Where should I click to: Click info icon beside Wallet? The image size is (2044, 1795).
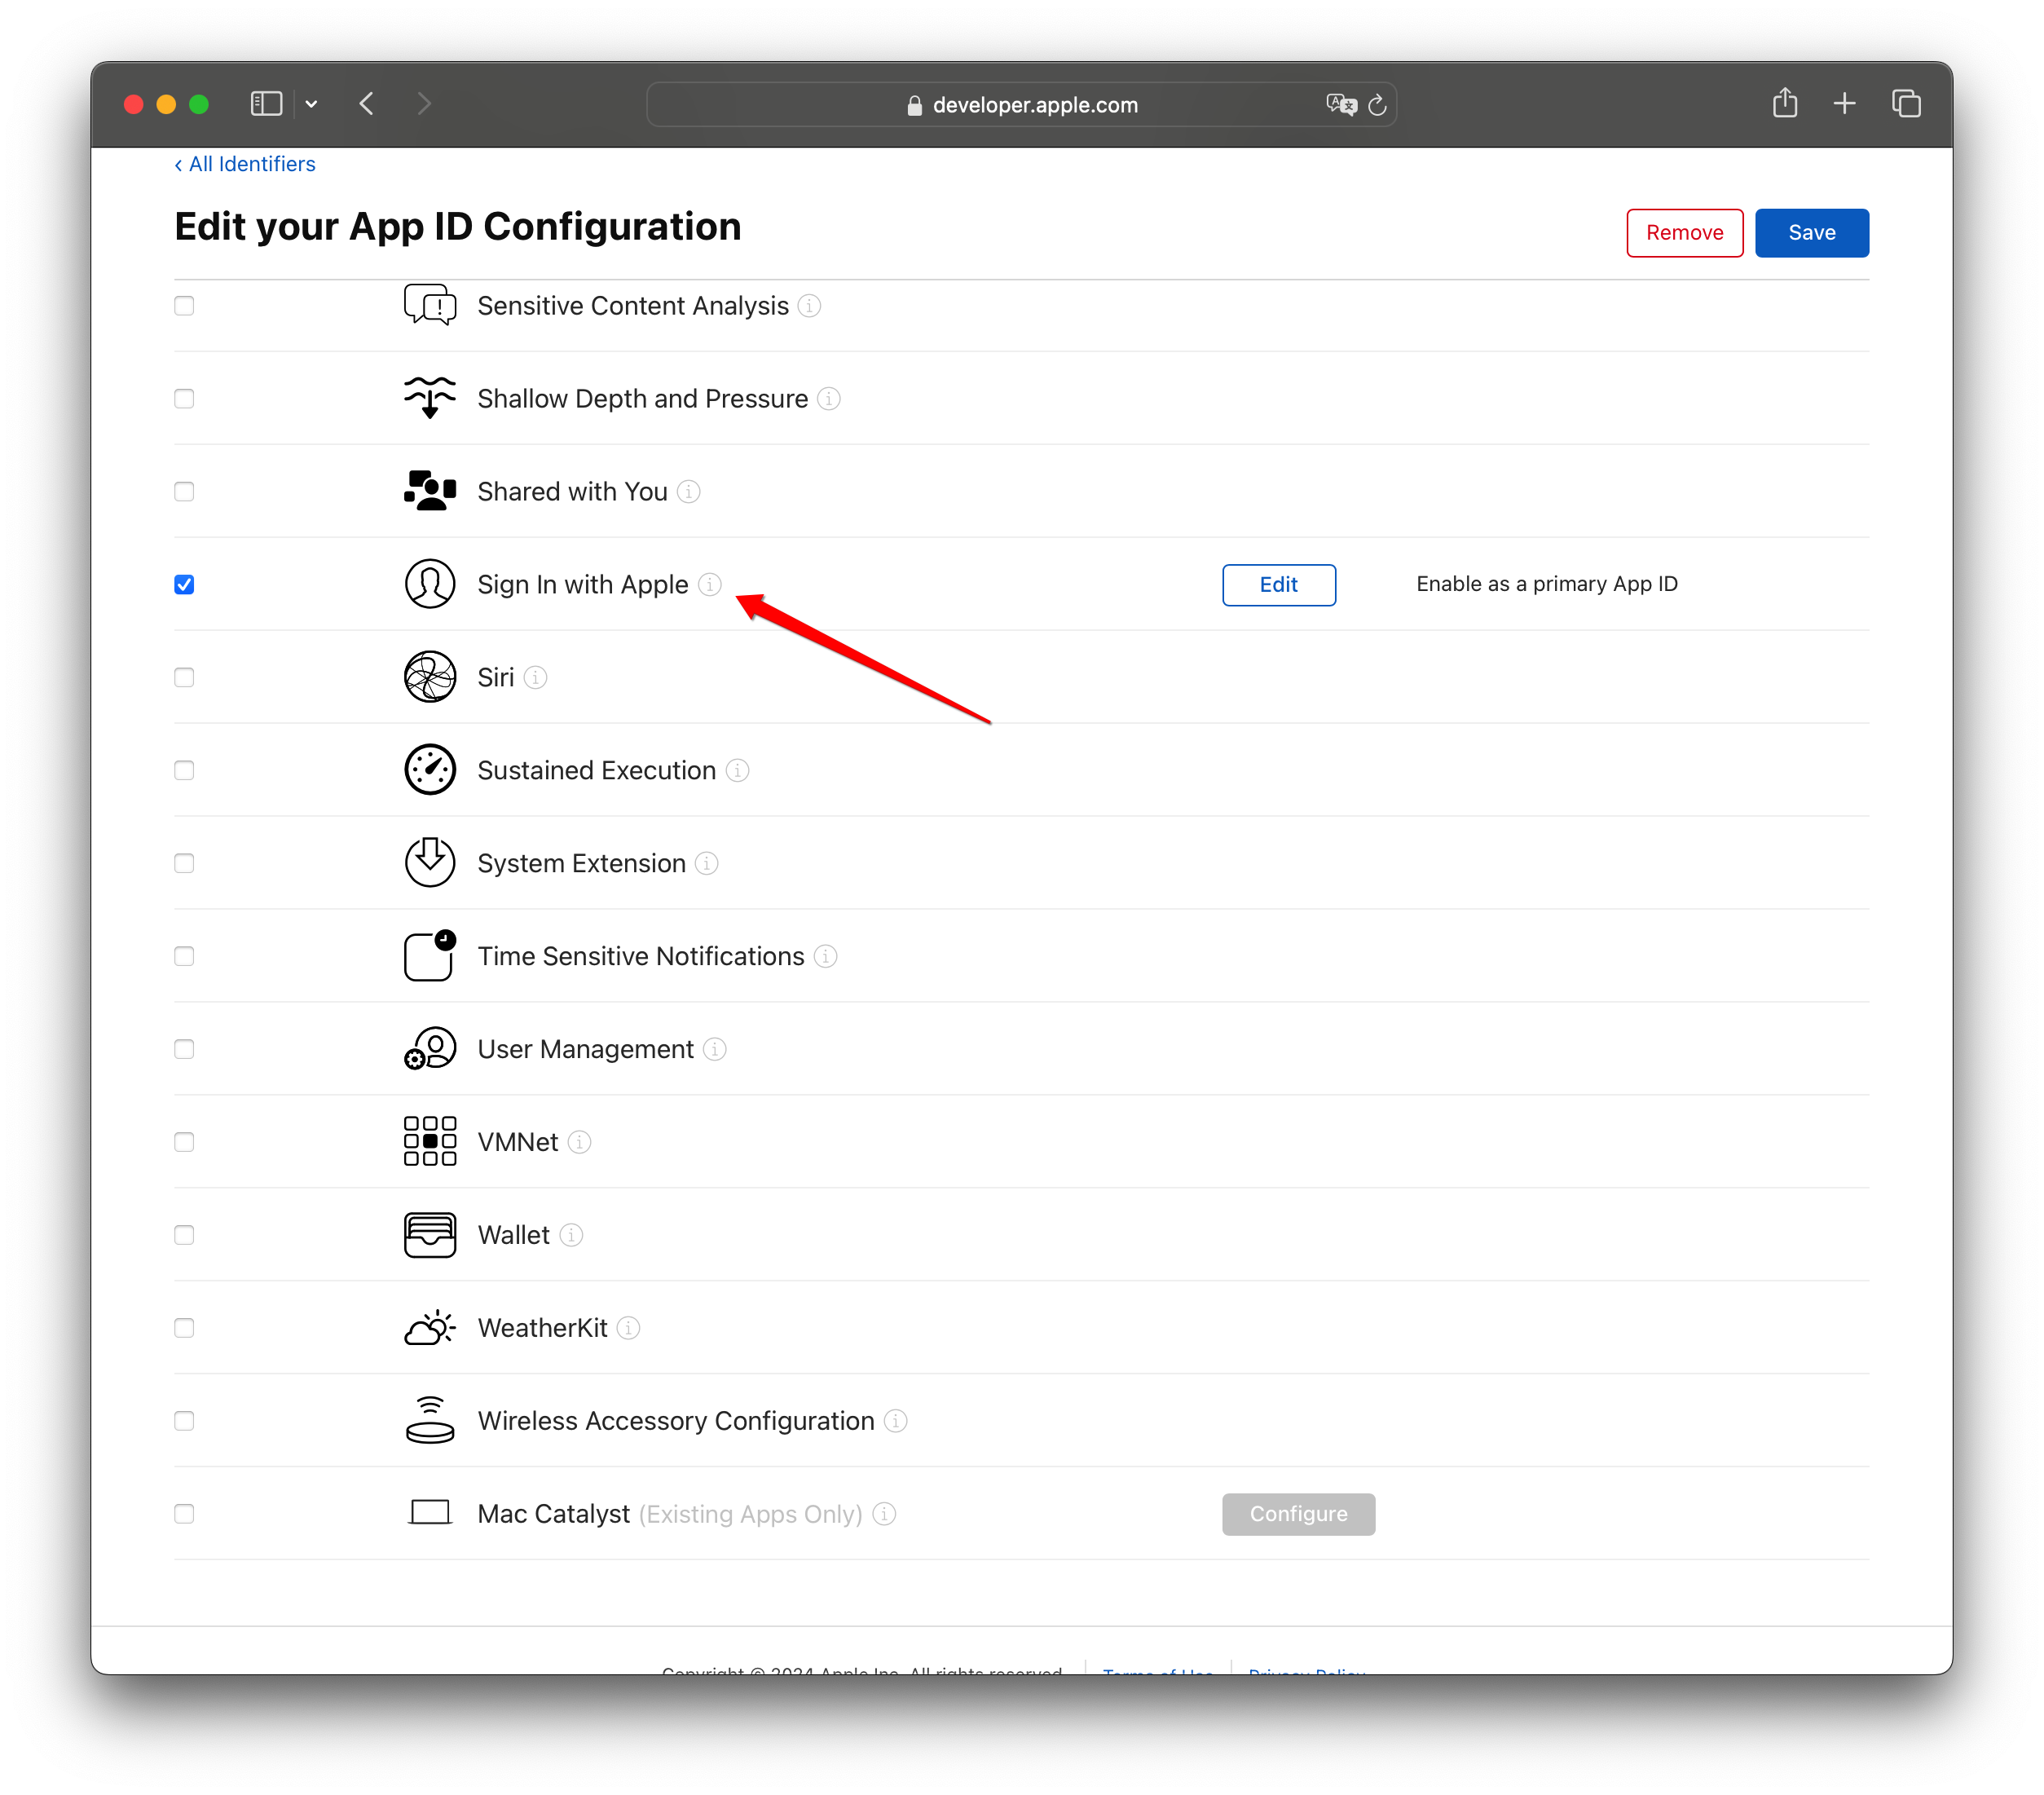point(571,1235)
